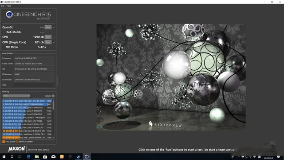
Task: Click the OS field value
Action: pos(34,69)
